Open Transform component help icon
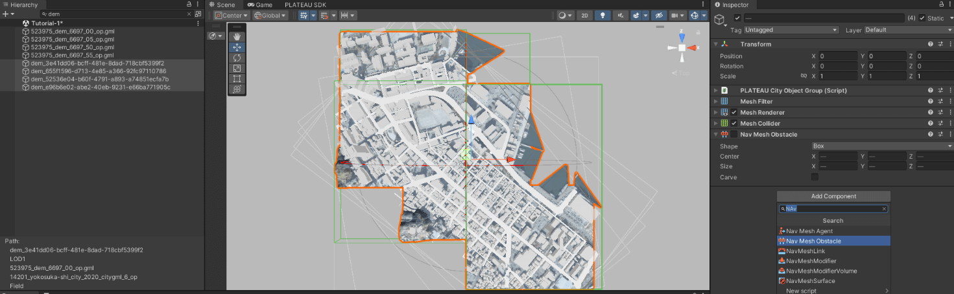 tap(930, 44)
